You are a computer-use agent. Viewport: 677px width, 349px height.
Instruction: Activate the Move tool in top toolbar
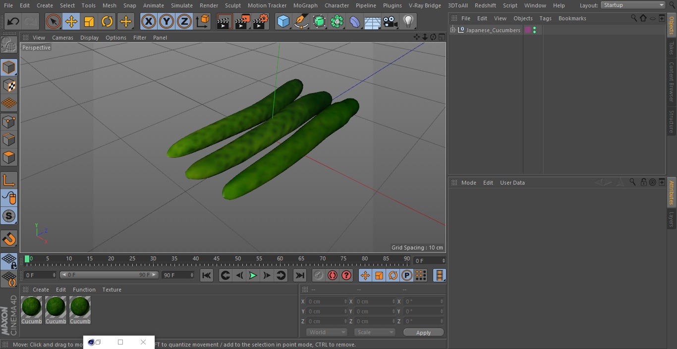(x=71, y=21)
